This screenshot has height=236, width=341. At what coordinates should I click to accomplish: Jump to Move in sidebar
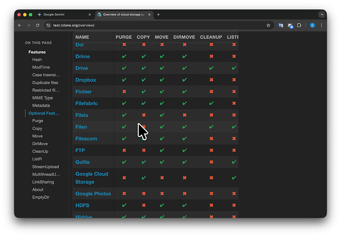(x=38, y=136)
